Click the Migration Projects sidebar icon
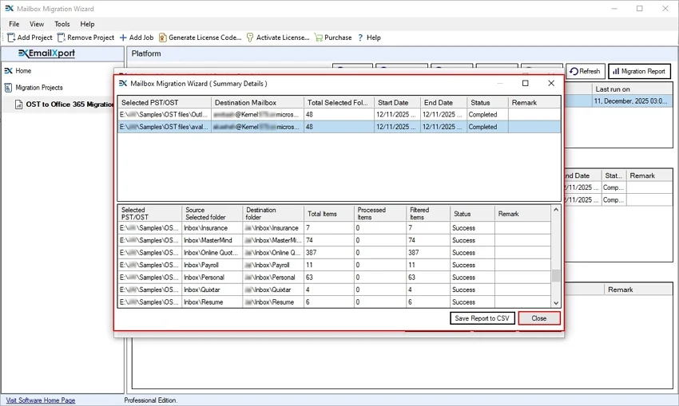This screenshot has width=679, height=406. pos(8,88)
